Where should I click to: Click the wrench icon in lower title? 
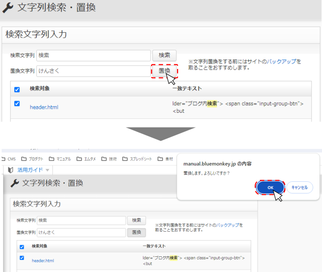coord(15,183)
